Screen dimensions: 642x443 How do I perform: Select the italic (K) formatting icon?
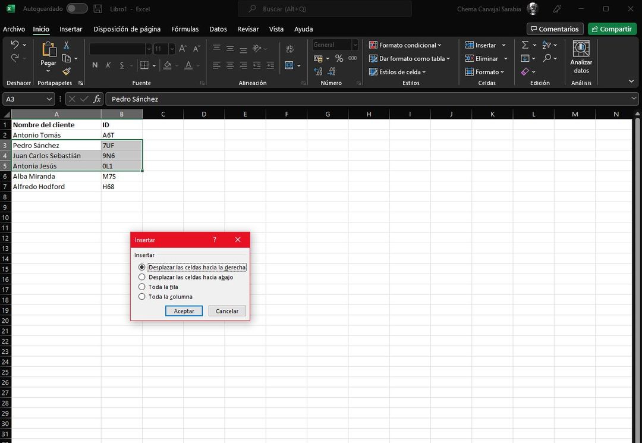tap(108, 64)
